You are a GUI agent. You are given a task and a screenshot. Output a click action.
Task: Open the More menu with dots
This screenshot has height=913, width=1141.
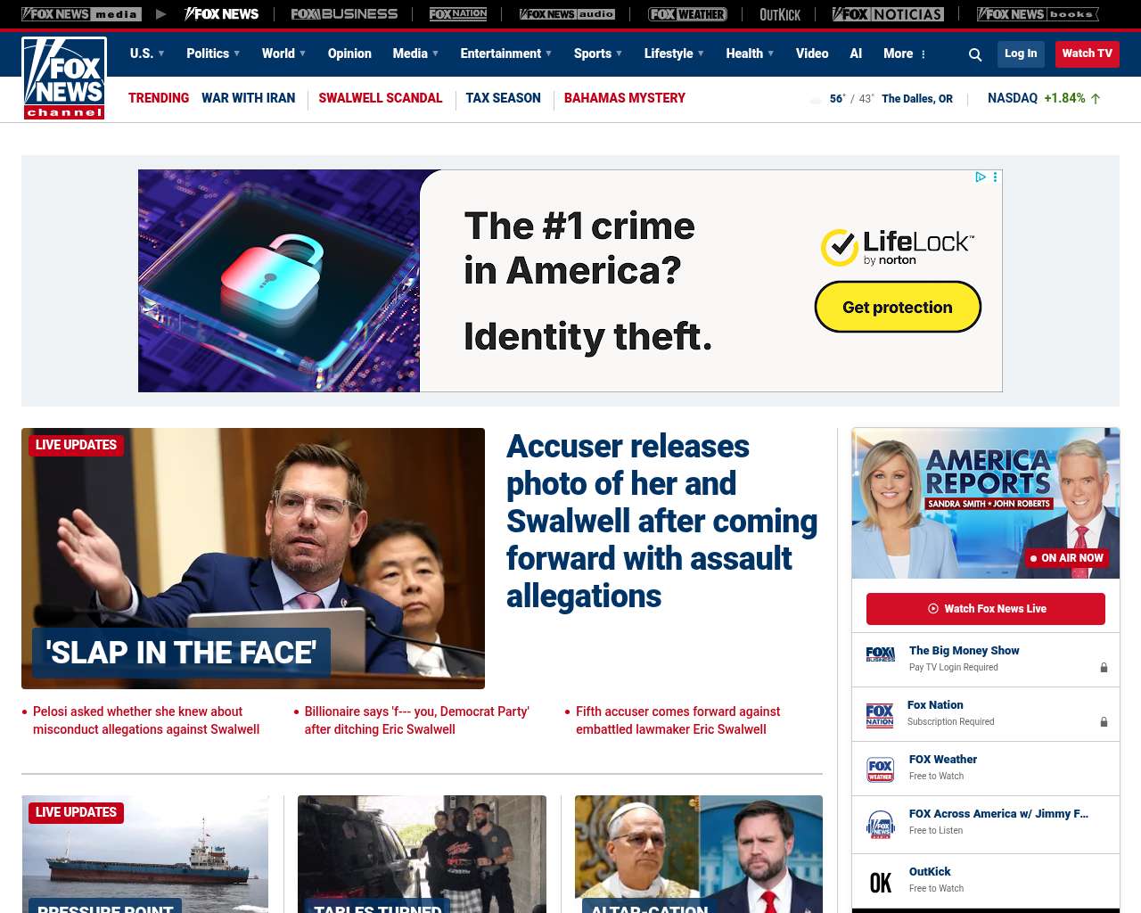point(905,53)
